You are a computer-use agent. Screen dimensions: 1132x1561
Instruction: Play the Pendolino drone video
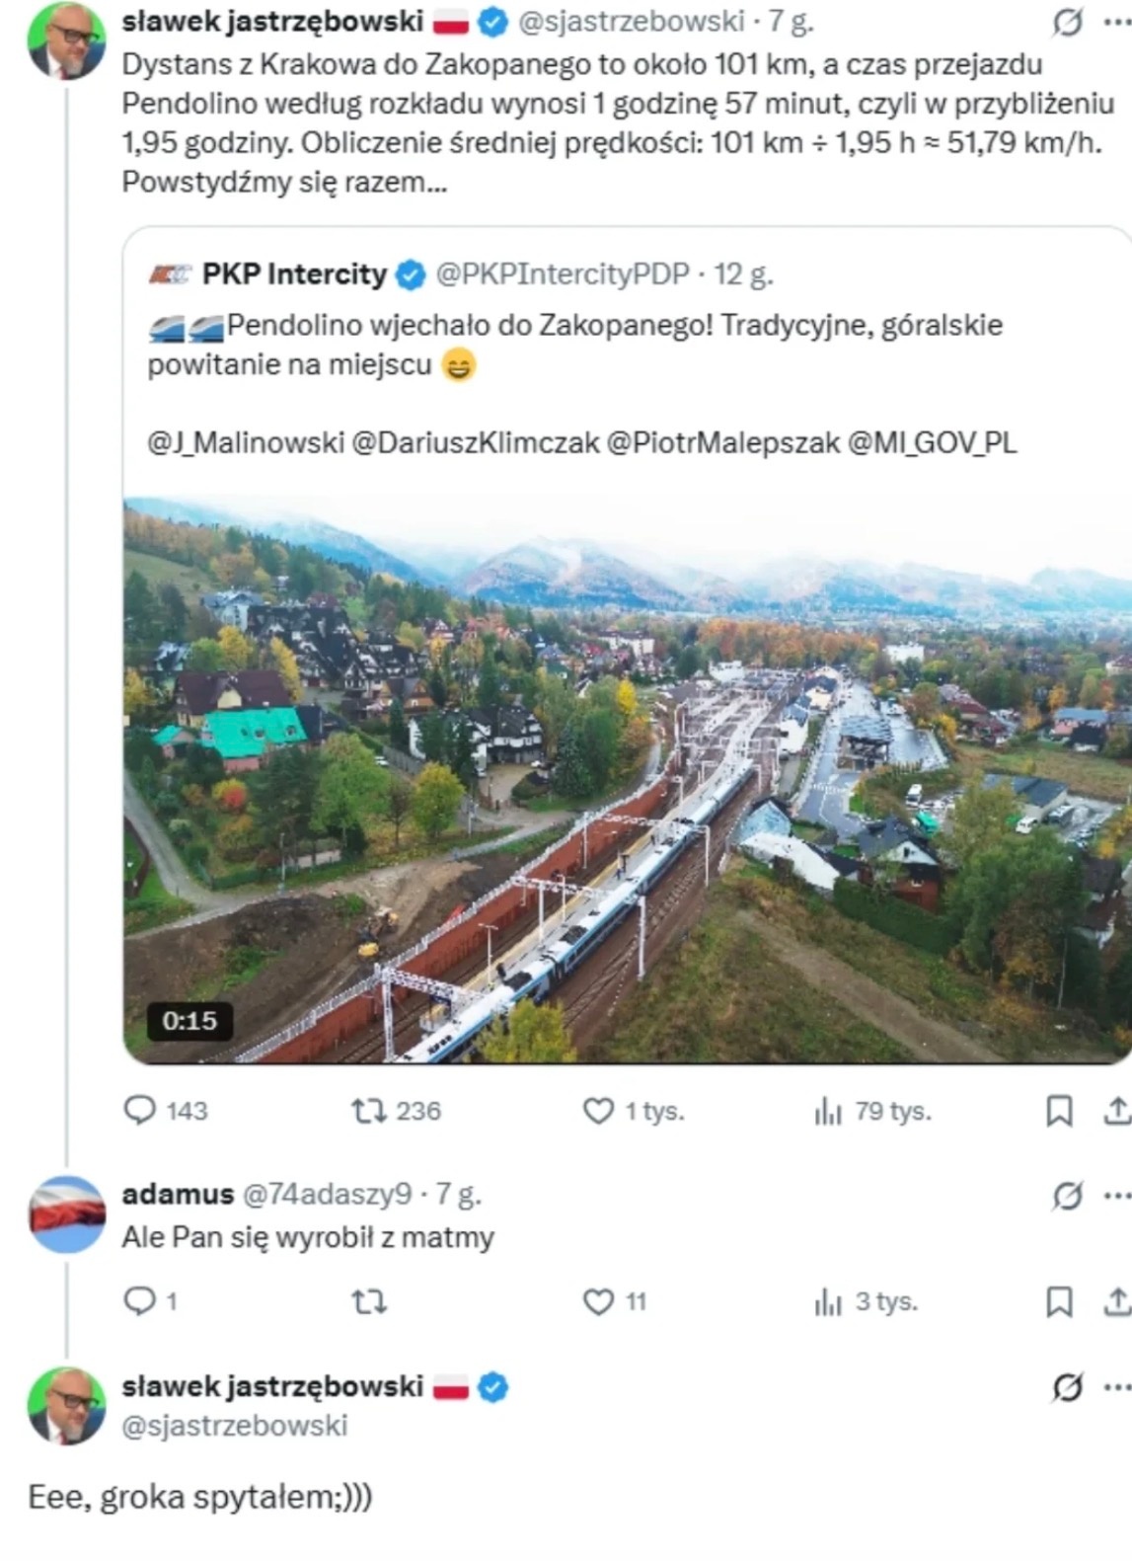click(x=628, y=780)
